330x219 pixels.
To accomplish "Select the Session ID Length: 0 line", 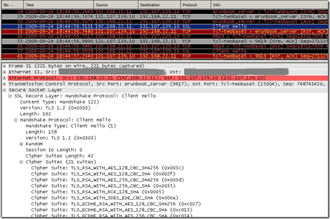I will tap(54, 150).
